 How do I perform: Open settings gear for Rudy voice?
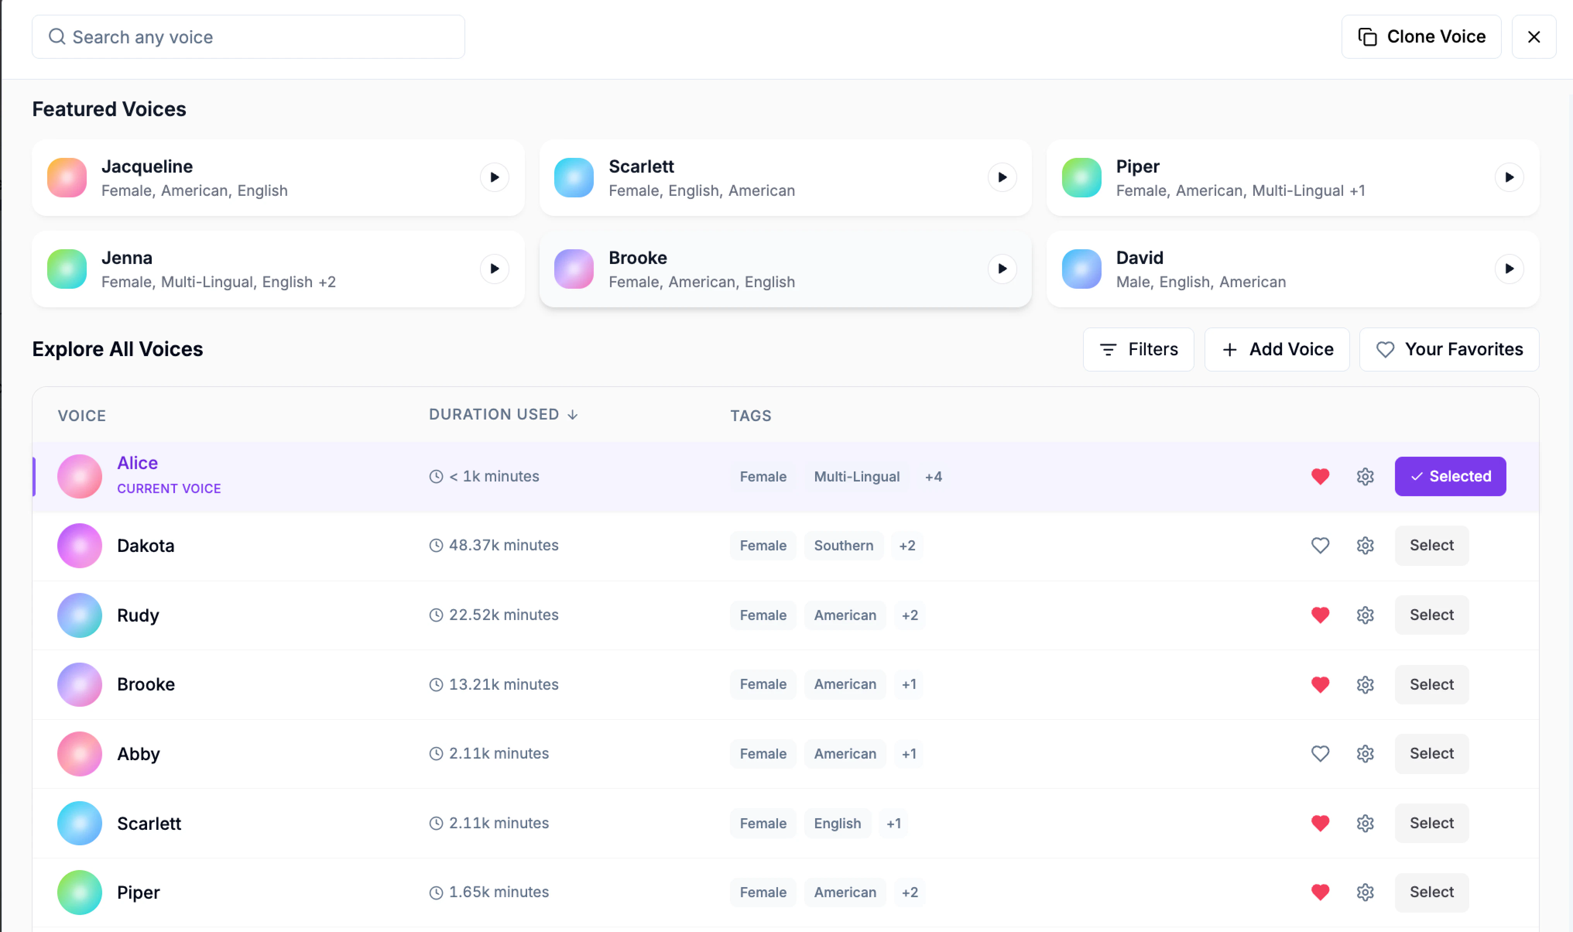pos(1364,615)
